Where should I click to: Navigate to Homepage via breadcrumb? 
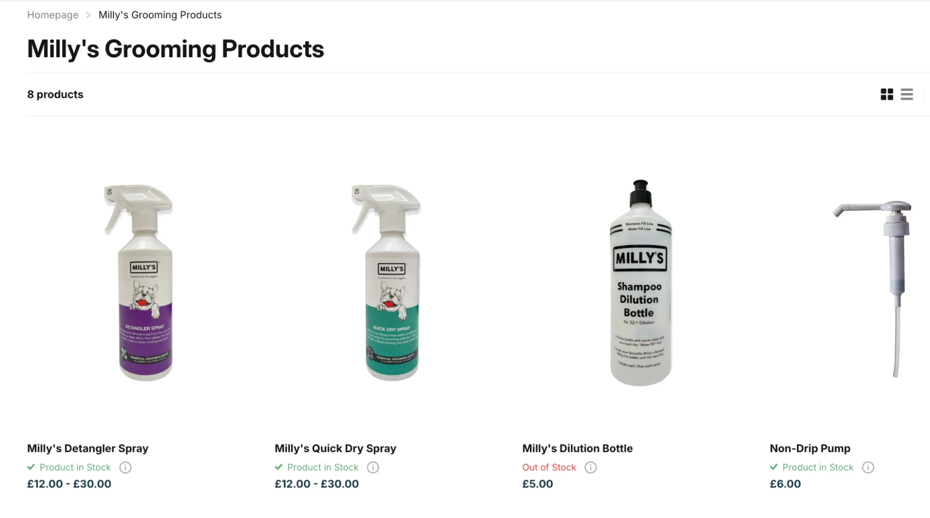(53, 14)
